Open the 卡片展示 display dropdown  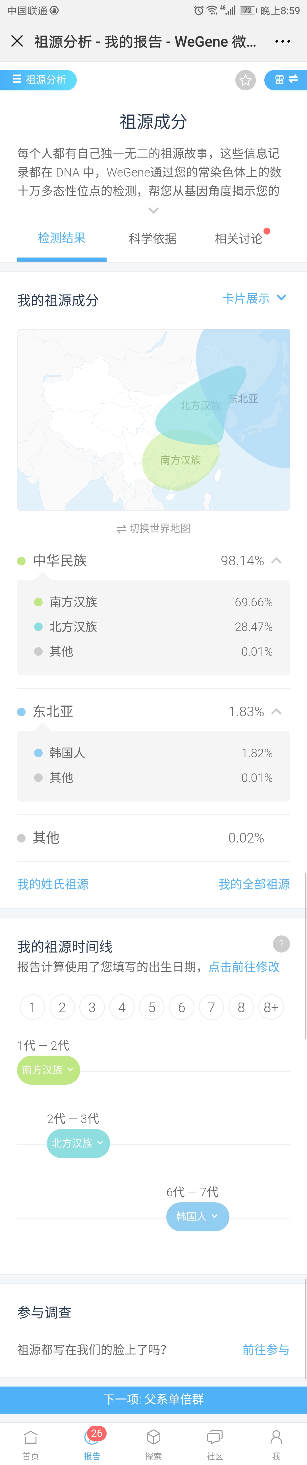254,298
